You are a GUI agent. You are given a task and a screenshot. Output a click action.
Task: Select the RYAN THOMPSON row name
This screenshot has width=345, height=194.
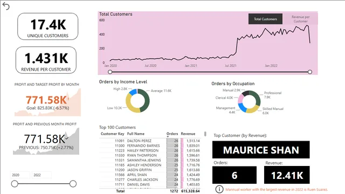click(x=142, y=155)
